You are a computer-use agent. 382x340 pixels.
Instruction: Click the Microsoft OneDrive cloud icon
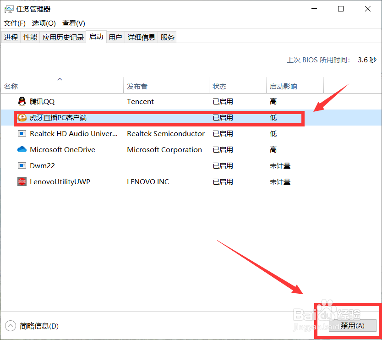pyautogui.click(x=22, y=149)
